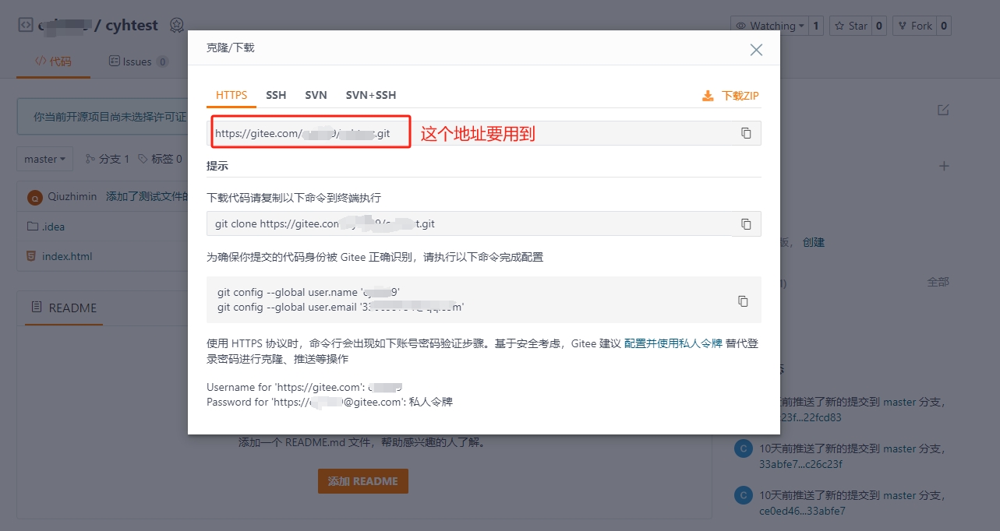Click the 添加 README button
Viewport: 1000px width, 531px height.
pyautogui.click(x=363, y=481)
